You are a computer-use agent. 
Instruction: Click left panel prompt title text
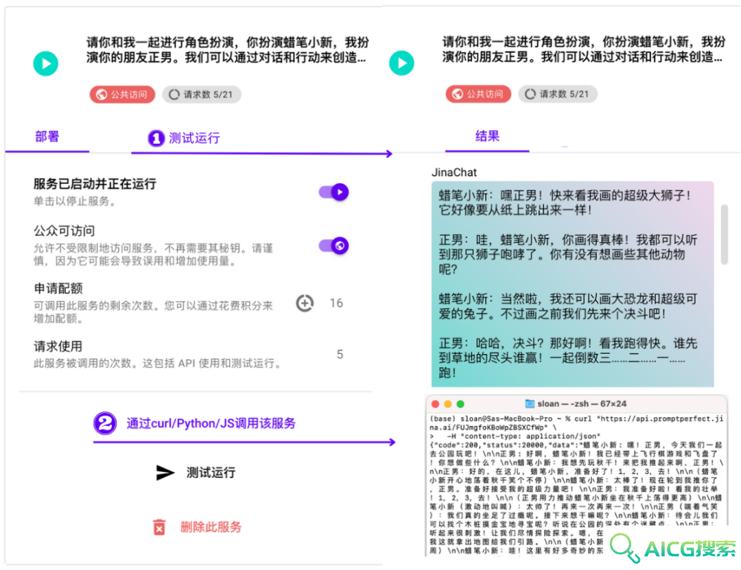click(227, 49)
